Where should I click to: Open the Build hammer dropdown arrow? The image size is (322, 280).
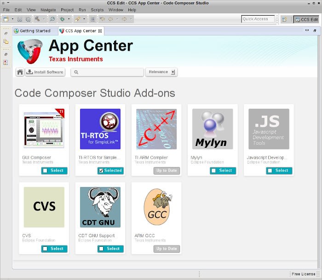point(44,19)
